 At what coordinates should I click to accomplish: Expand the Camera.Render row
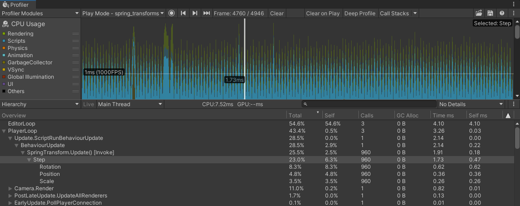coord(10,188)
